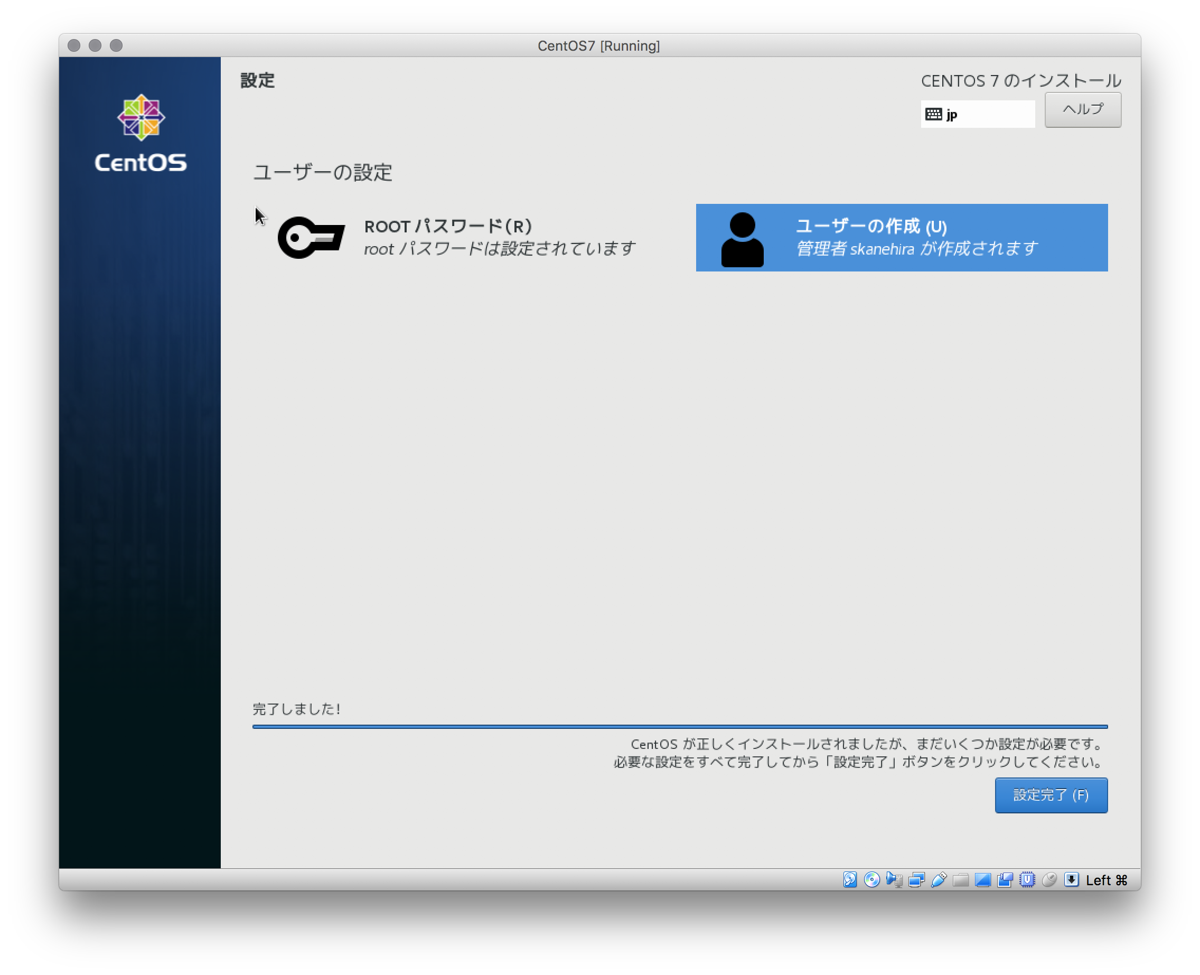
Task: Open the jp keyboard layout selector
Action: point(978,114)
